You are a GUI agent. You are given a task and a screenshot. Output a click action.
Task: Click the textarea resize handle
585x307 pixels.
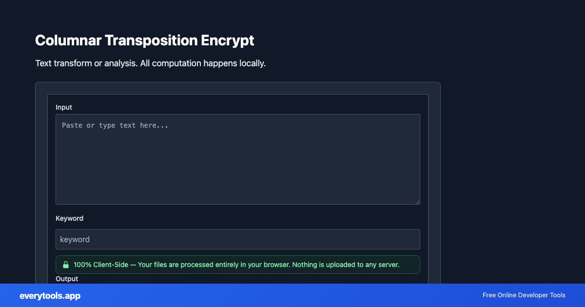(418, 201)
